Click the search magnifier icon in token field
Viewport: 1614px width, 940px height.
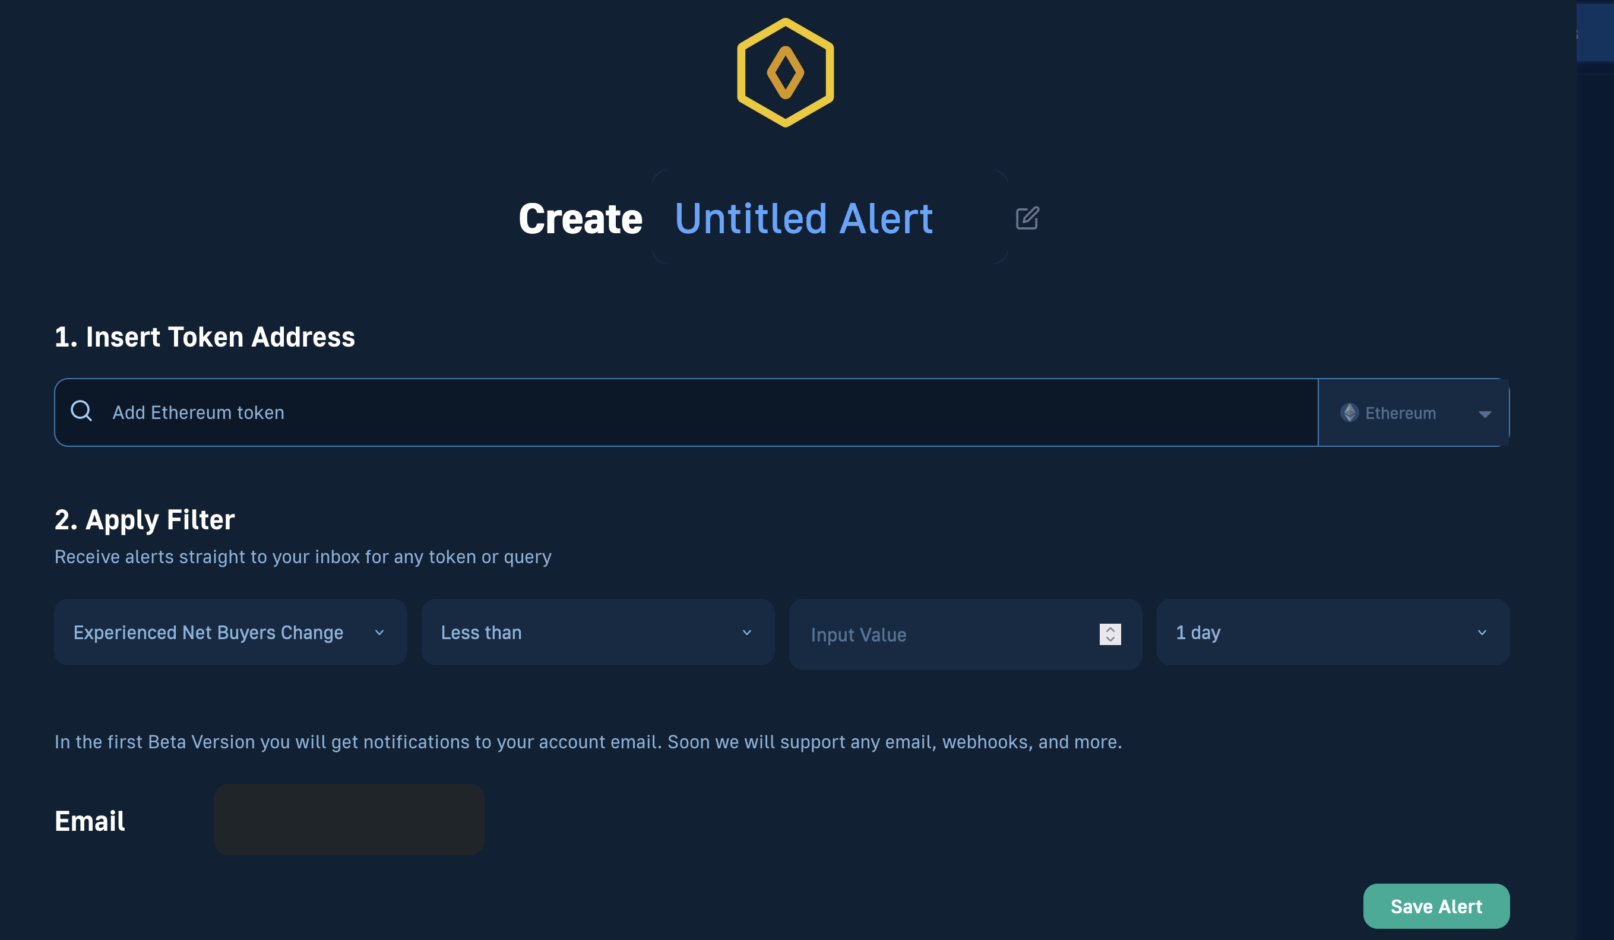tap(82, 412)
